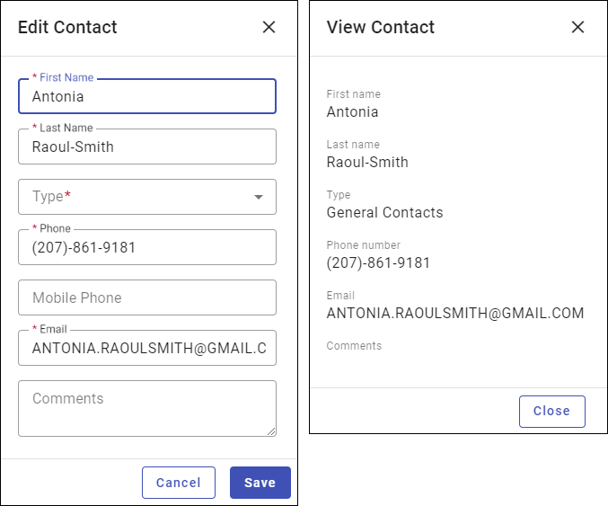Click the phone number in View Contact
Screen dimensions: 608x506
point(378,263)
